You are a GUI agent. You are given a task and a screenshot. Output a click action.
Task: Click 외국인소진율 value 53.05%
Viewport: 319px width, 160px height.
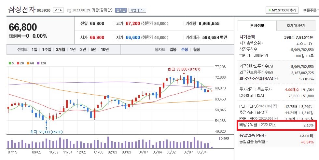pos(306,79)
